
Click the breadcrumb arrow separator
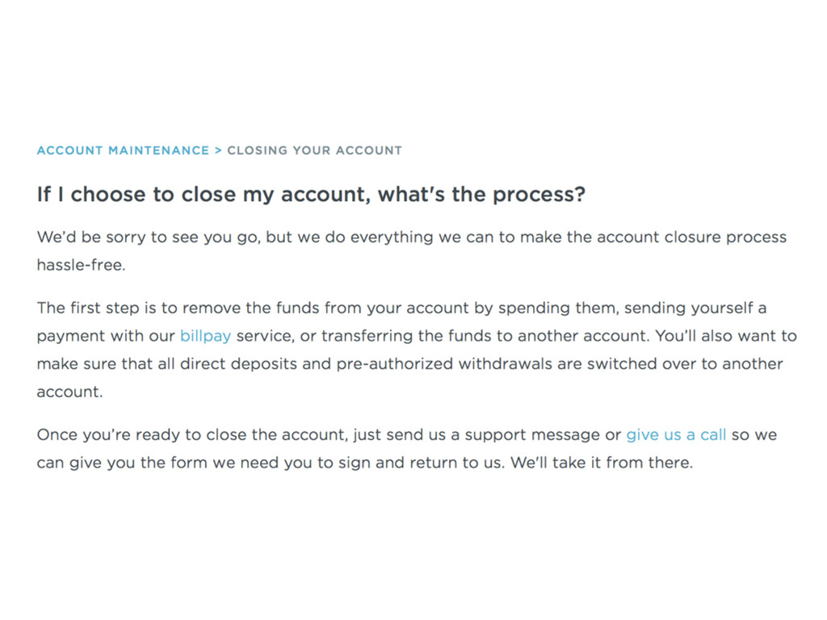pyautogui.click(x=218, y=150)
